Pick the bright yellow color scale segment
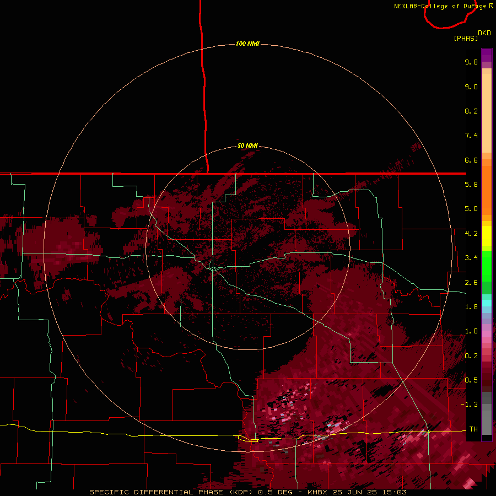The height and width of the screenshot is (496, 496). (x=487, y=236)
